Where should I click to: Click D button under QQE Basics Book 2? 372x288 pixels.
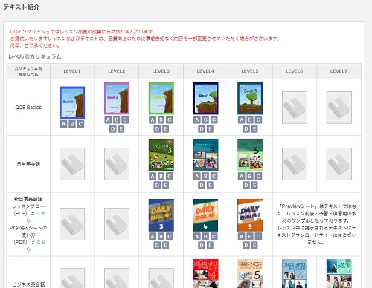(112, 128)
